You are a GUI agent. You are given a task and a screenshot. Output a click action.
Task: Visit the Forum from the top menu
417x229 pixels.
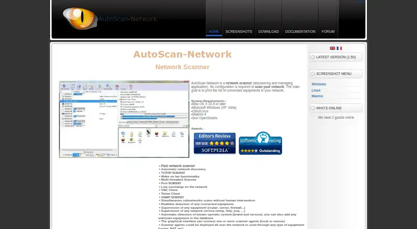[x=328, y=31]
